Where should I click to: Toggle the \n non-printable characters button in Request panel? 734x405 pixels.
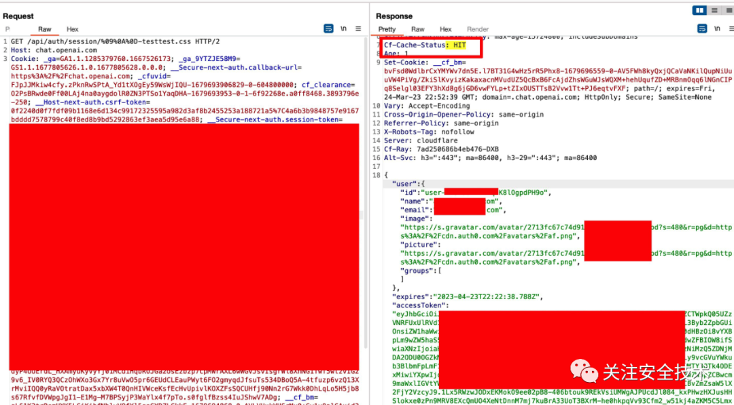(x=344, y=29)
